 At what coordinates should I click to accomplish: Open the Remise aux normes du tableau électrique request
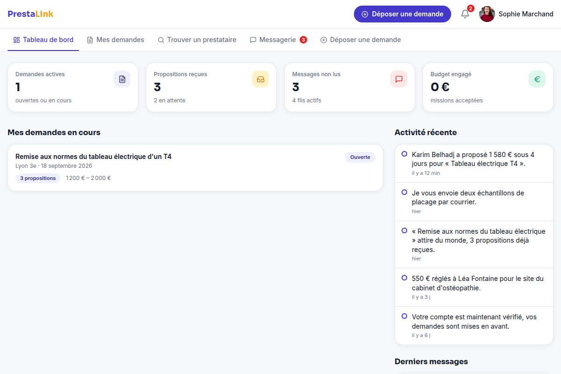(195, 167)
